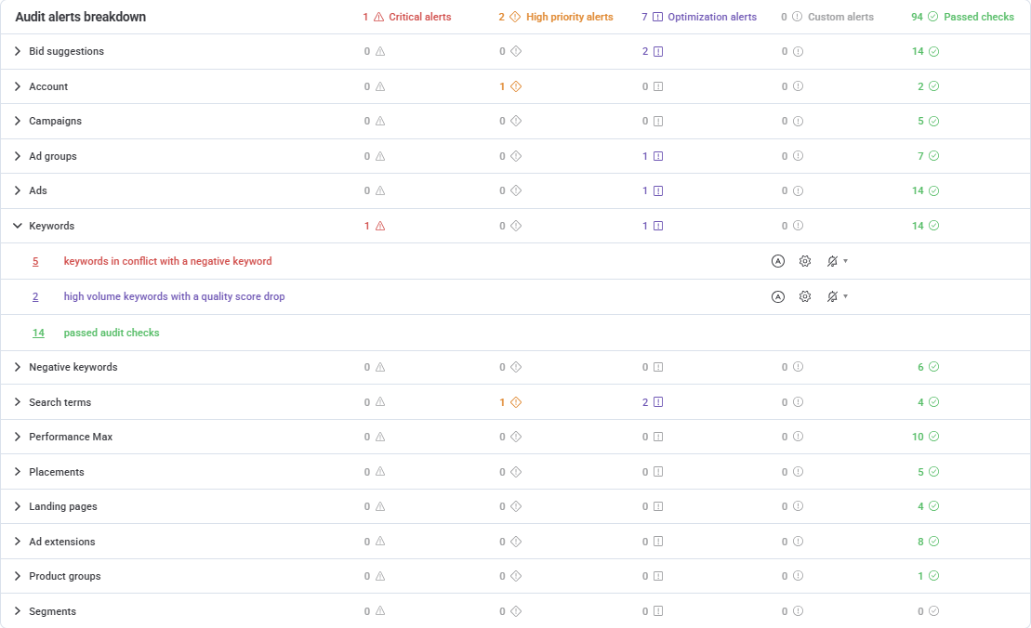This screenshot has height=628, width=1031.
Task: Click the green passed check icon on Performance Max
Action: pos(932,437)
